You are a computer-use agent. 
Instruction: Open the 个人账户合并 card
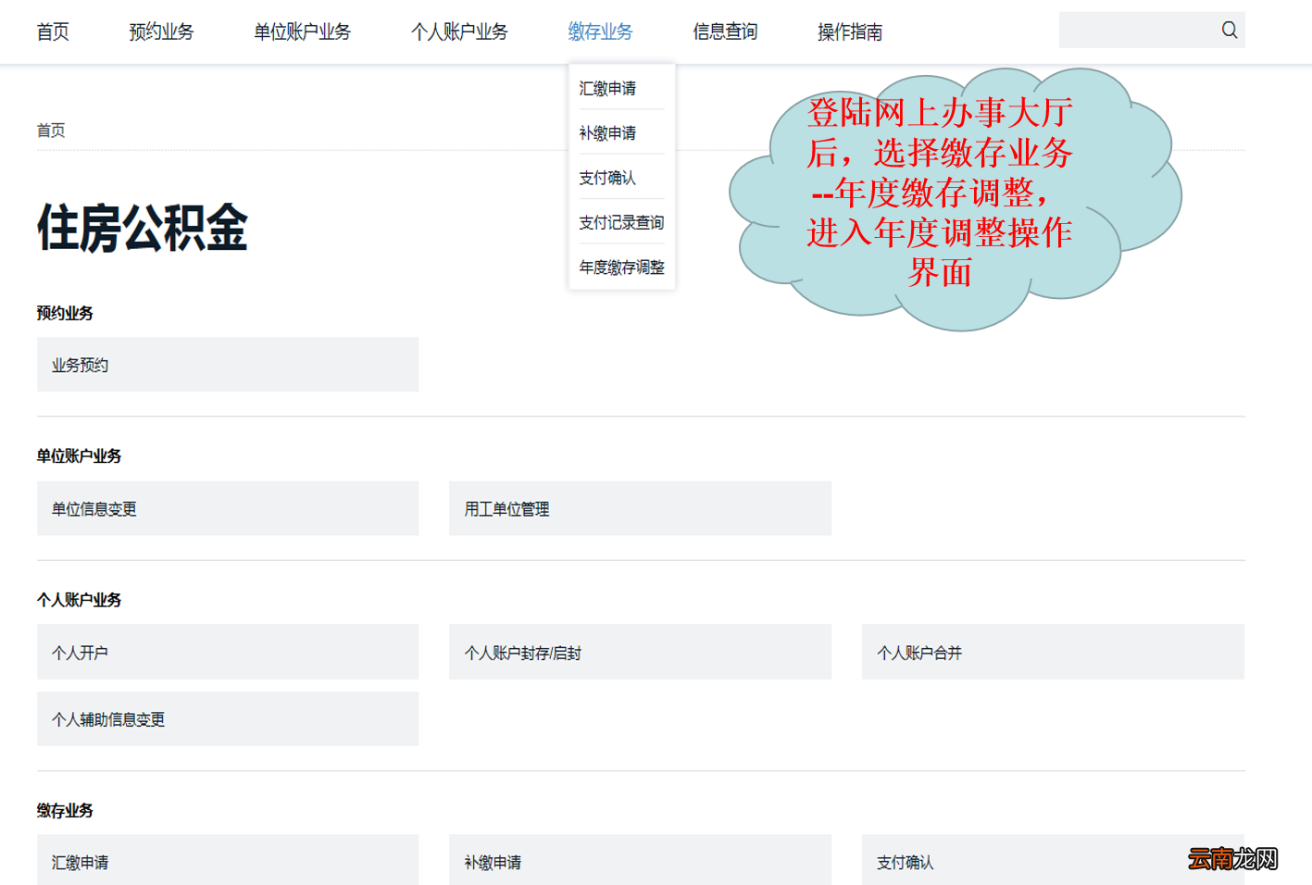coord(1052,652)
